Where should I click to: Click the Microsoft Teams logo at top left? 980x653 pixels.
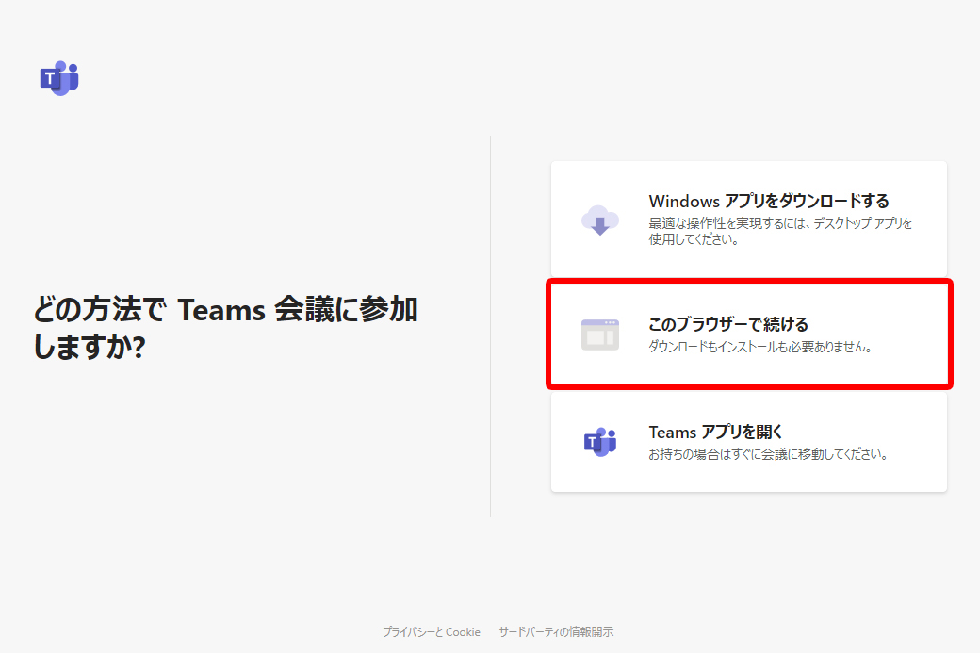click(x=59, y=78)
